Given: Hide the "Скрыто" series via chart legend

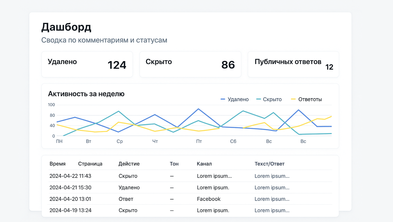Looking at the screenshot, I should point(269,99).
